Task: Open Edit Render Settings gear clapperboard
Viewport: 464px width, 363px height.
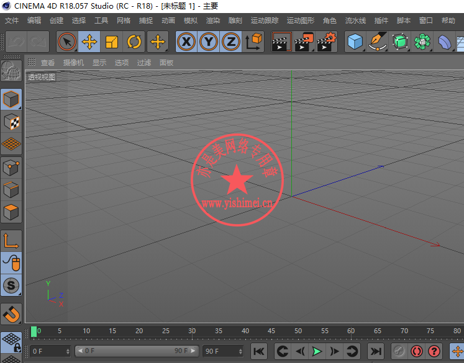Action: [x=326, y=42]
